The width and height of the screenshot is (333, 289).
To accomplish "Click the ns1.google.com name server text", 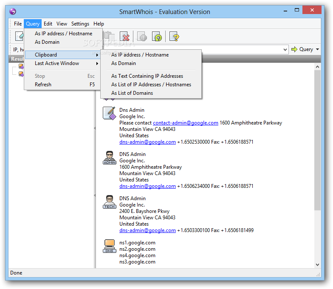I will [138, 243].
